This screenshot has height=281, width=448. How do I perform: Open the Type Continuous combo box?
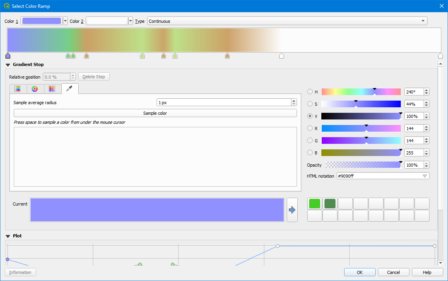[287, 21]
